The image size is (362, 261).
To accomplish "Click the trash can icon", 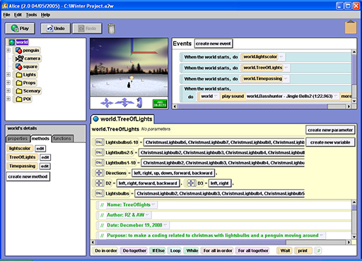I will pos(111,28).
